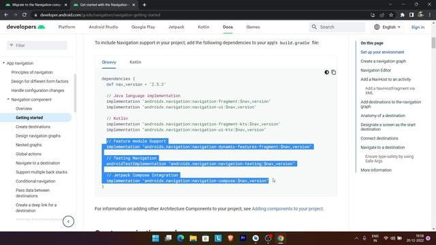Open Brave browser from the taskbar
Screen dimensions: 436x245
click(x=230, y=238)
